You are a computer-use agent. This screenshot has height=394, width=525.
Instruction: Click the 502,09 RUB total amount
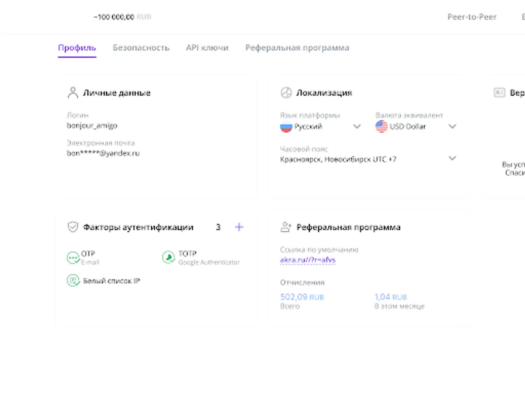point(302,297)
